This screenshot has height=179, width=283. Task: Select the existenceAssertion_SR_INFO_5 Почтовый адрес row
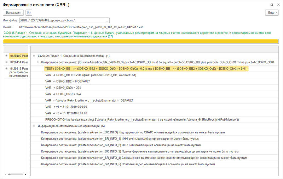127,164
